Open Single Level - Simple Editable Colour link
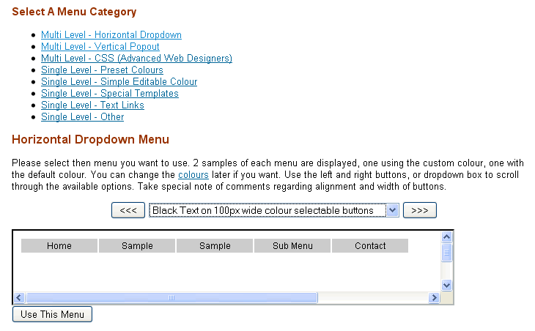 click(119, 82)
